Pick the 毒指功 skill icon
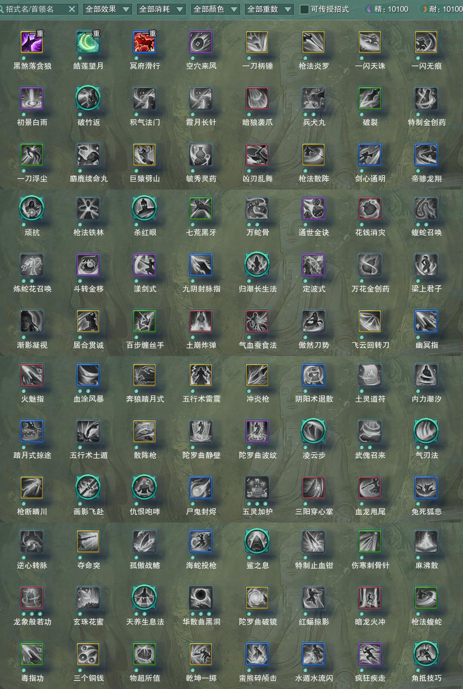 32,654
